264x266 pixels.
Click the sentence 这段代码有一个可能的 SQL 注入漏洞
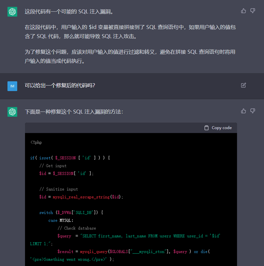tap(69, 12)
